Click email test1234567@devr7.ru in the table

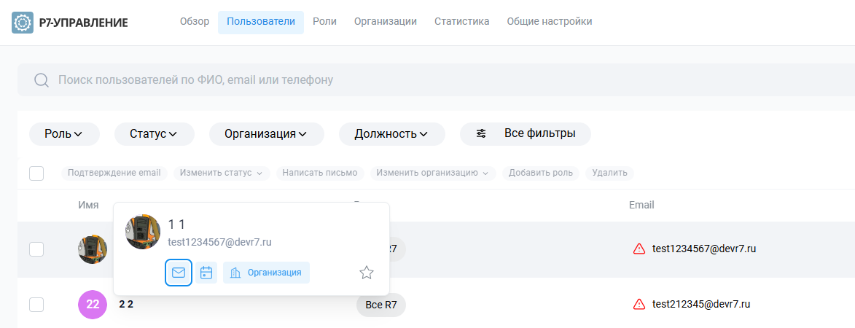coord(704,249)
